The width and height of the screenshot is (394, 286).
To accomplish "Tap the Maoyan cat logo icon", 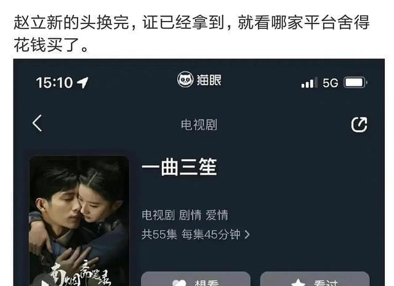I will pyautogui.click(x=185, y=80).
